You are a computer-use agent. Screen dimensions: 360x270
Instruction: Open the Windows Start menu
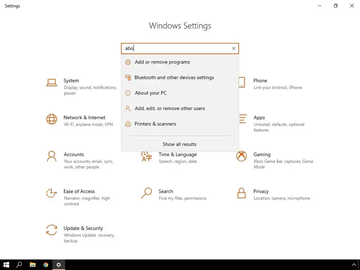pyautogui.click(x=6, y=265)
